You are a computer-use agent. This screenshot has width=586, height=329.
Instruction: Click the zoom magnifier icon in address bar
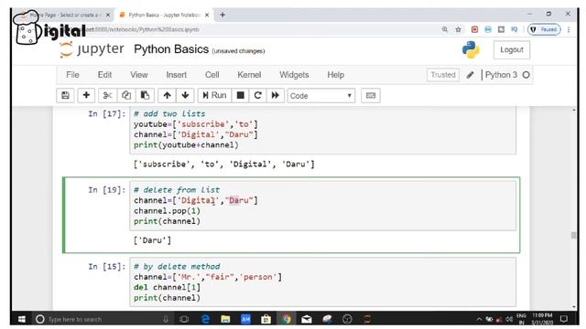[x=445, y=29]
